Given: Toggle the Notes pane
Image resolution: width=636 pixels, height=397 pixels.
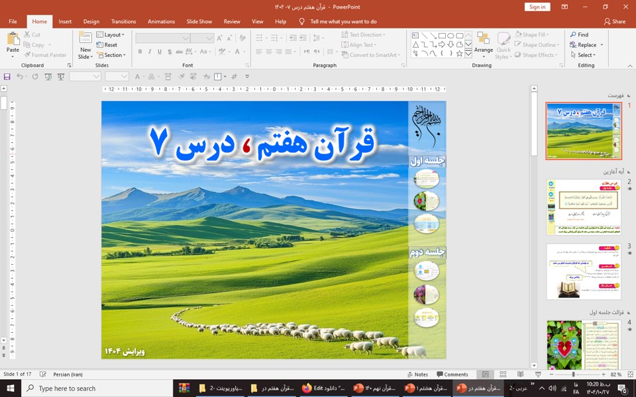Looking at the screenshot, I should pos(417,375).
